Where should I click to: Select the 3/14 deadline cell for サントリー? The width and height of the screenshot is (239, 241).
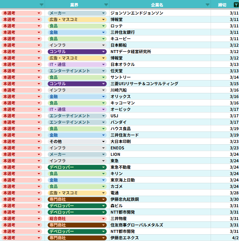(x=225, y=77)
